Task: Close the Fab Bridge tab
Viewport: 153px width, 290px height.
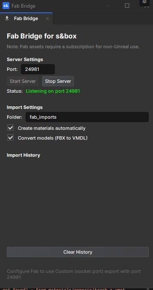Action: pyautogui.click(x=47, y=19)
